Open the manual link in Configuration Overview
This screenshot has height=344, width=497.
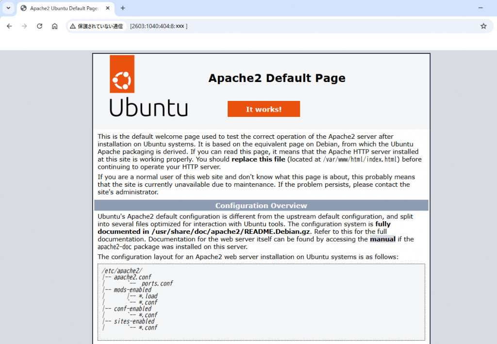pyautogui.click(x=382, y=239)
